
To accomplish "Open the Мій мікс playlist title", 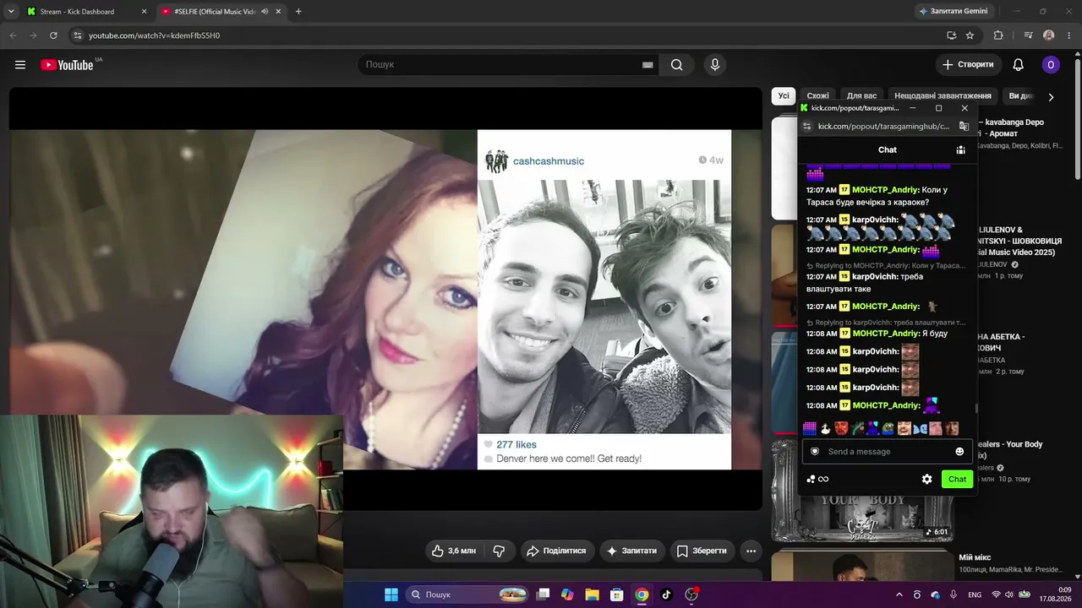I will (x=975, y=557).
